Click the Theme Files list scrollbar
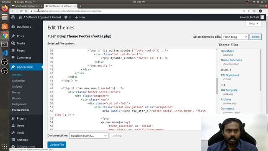 point(260,70)
